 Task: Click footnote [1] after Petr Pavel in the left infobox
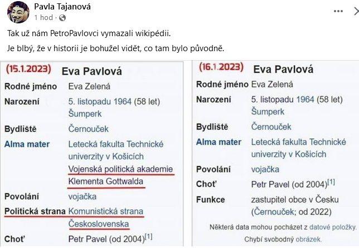coord(148,237)
